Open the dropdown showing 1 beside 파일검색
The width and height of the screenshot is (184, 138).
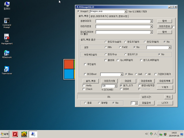pos(136,103)
